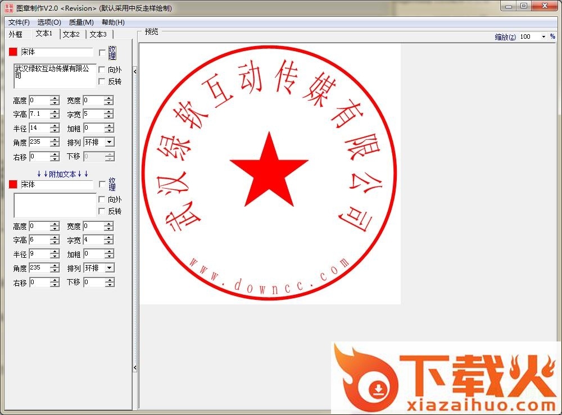Viewport: 562px width, 415px height.
Task: Open the top 排列 环排 dropdown
Action: click(110, 142)
